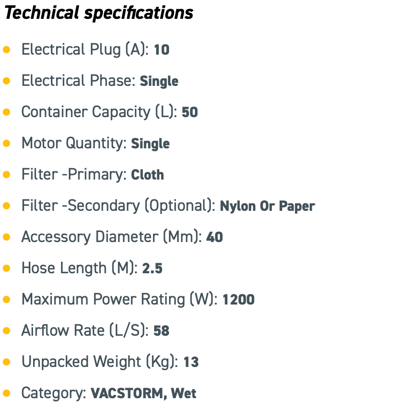Click the Hose Length value "2.5"
The height and width of the screenshot is (406, 406).
152,269
